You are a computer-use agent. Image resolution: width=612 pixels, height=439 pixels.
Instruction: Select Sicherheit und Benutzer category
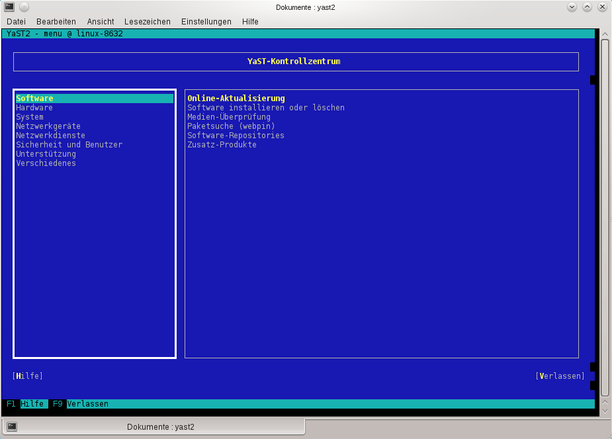coord(69,145)
